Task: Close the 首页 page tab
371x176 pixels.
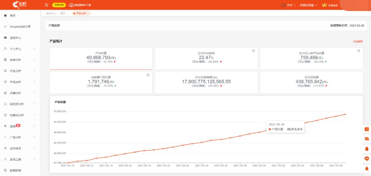Action: (x=67, y=13)
